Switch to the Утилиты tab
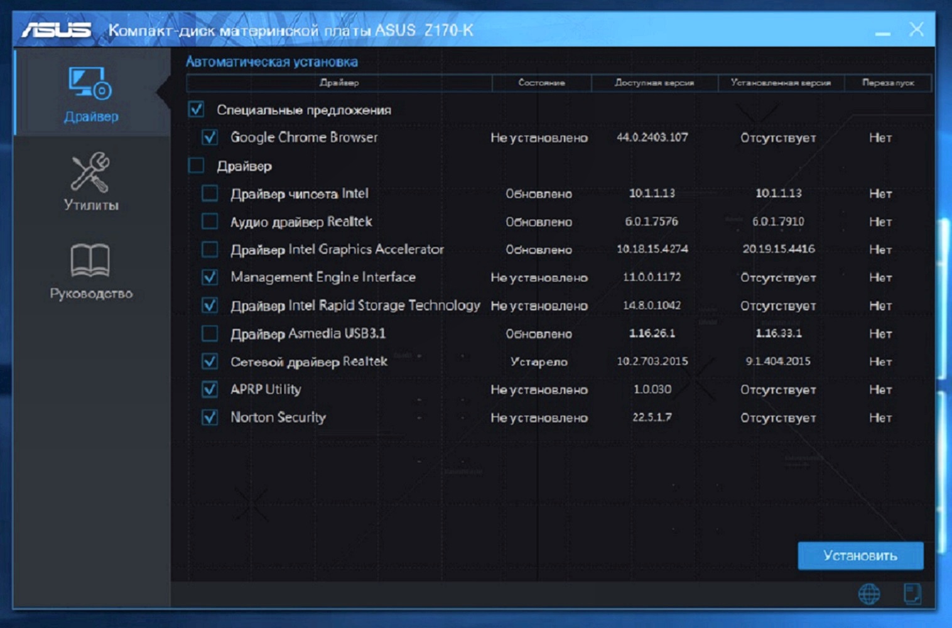952x628 pixels. [91, 181]
